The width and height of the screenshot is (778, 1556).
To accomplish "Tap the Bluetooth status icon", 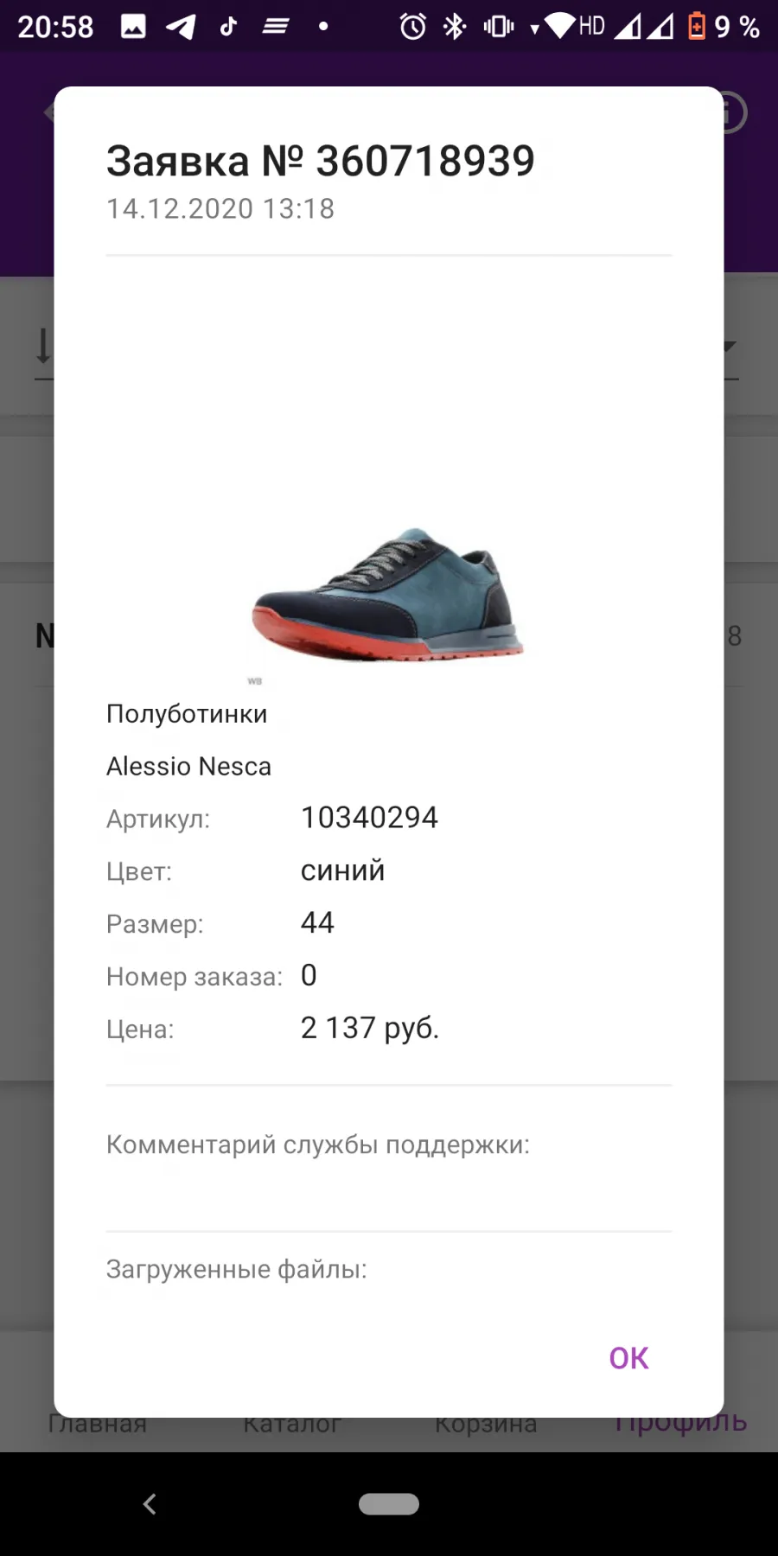I will click(x=455, y=27).
